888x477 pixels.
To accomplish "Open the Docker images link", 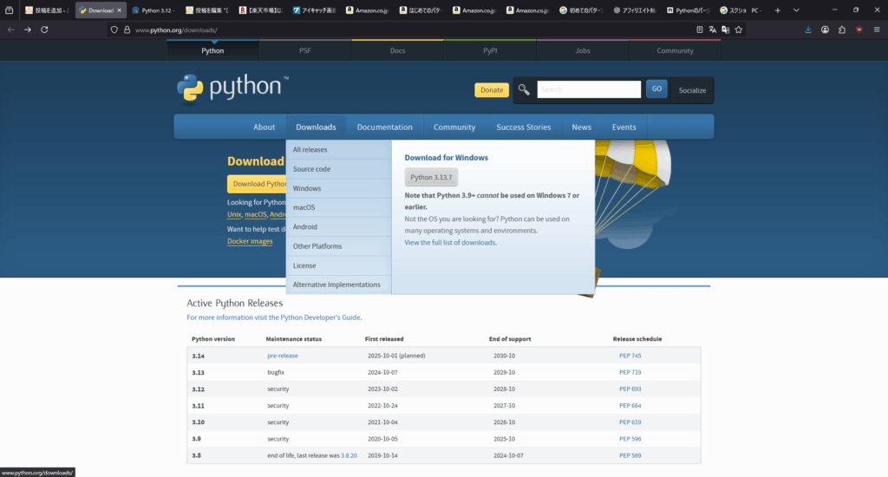I will pyautogui.click(x=250, y=241).
